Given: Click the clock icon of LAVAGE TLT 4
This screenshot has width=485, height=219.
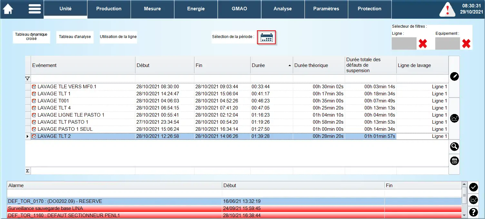Looking at the screenshot, I should pos(34,108).
